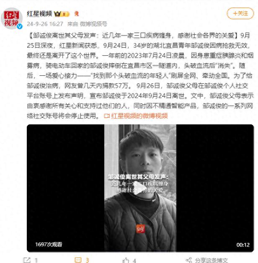Viewport: 258px width, 263px height.
Task: Open the post timestamp 24-9-26 16:27
Action: coord(45,24)
